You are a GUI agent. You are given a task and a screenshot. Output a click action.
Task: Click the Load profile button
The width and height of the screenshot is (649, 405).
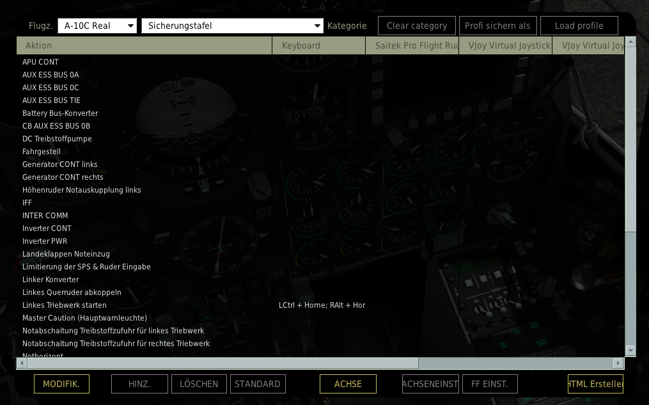tap(579, 26)
